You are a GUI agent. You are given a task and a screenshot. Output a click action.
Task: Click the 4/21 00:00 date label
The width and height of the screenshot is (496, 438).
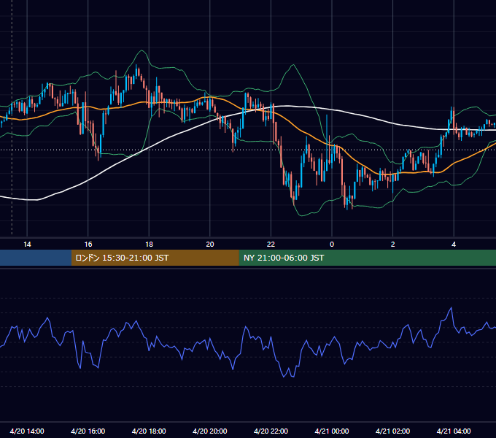(332, 431)
